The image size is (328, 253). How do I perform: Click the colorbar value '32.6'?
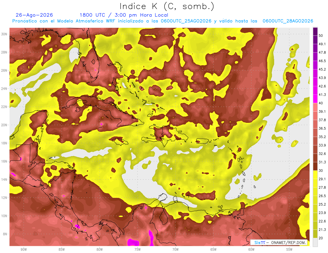(x=322, y=154)
